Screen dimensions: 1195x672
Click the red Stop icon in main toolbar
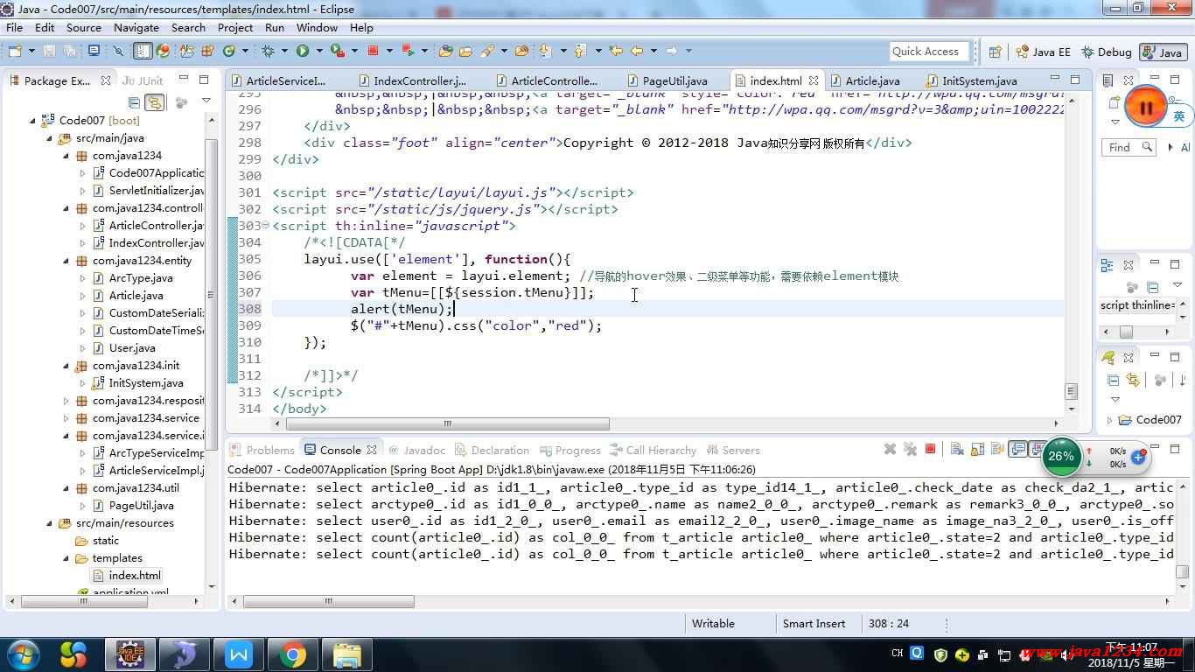(x=373, y=51)
